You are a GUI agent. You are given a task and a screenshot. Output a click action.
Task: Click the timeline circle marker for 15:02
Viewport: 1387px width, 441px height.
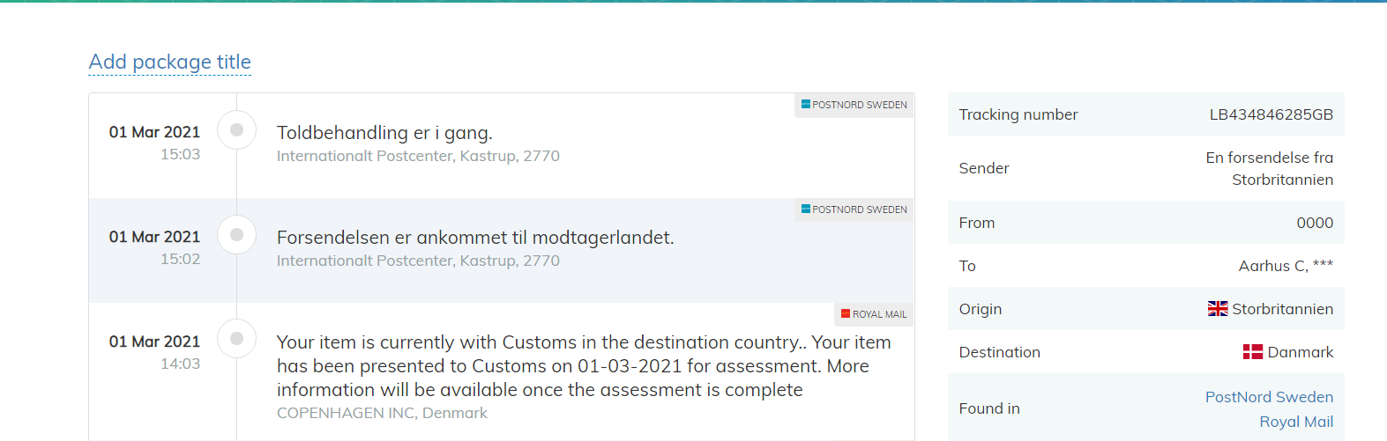coord(236,235)
